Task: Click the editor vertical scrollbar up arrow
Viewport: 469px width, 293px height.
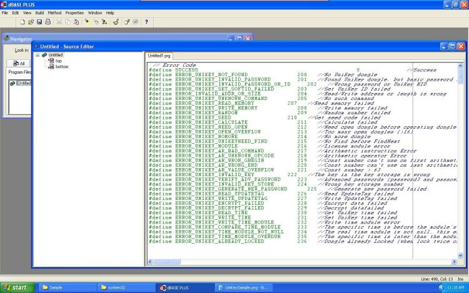Action: (460, 66)
